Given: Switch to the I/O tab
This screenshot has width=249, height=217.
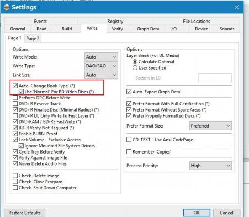Looking at the screenshot, I should 173,29.
